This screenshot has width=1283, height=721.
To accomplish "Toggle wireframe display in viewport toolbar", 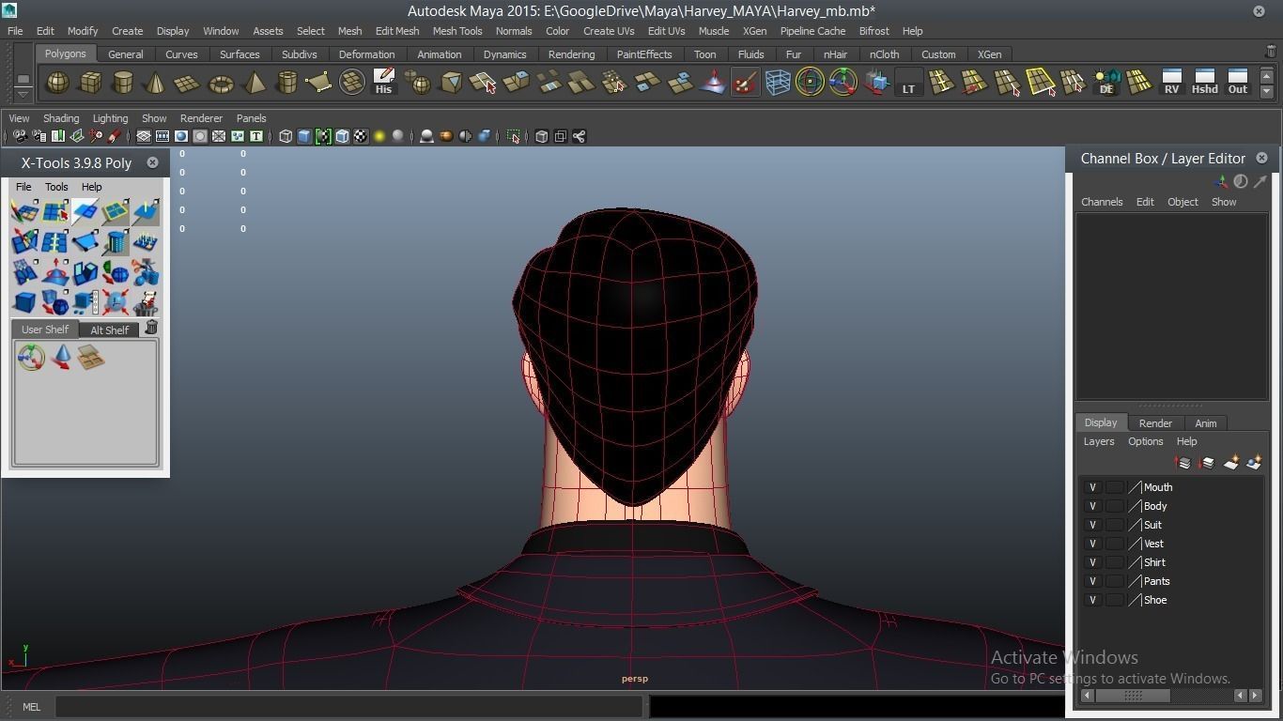I will pyautogui.click(x=286, y=137).
